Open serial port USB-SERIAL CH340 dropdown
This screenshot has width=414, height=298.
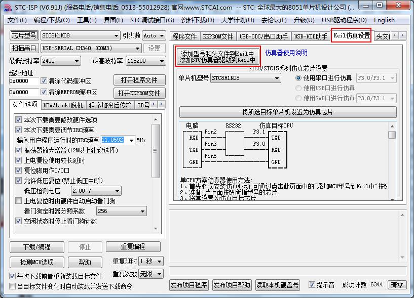point(91,48)
